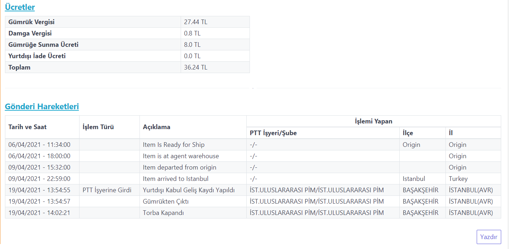Viewport: 509px width, 249px height.
Task: Select the Gümrük Vergisi fee row label
Action: (x=32, y=22)
